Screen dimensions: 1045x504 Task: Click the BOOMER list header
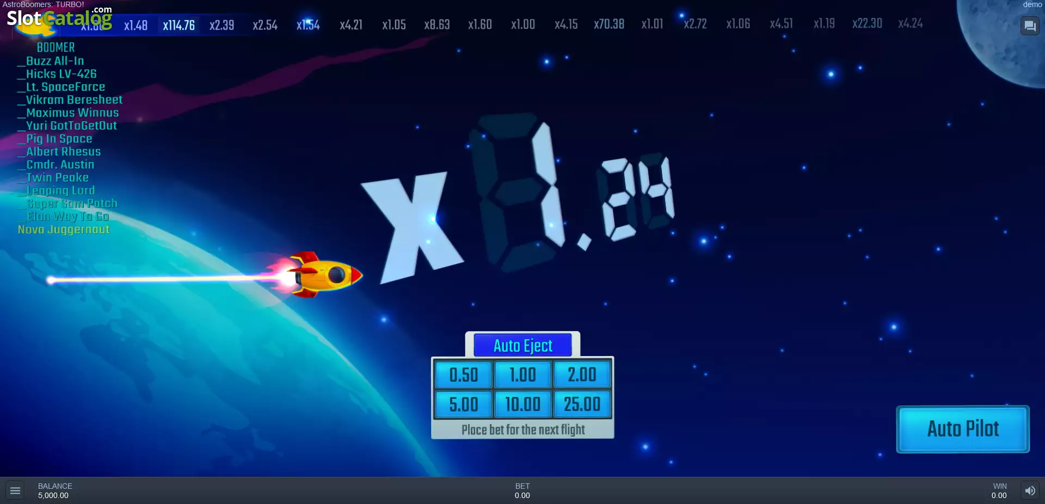coord(56,48)
